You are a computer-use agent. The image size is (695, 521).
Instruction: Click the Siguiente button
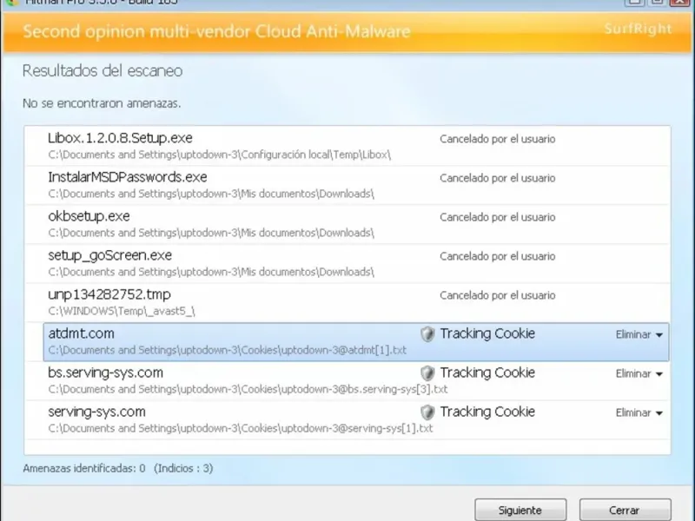520,510
